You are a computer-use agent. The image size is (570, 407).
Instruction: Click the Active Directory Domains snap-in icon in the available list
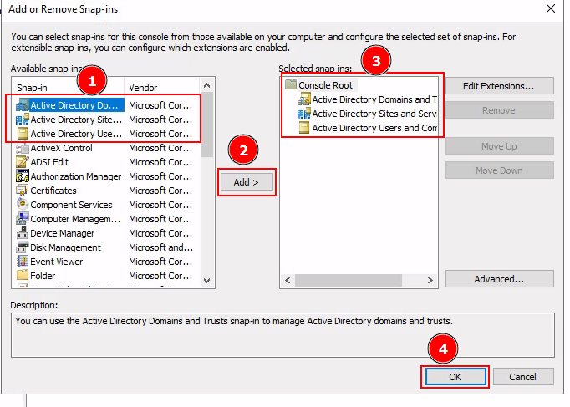(x=23, y=105)
